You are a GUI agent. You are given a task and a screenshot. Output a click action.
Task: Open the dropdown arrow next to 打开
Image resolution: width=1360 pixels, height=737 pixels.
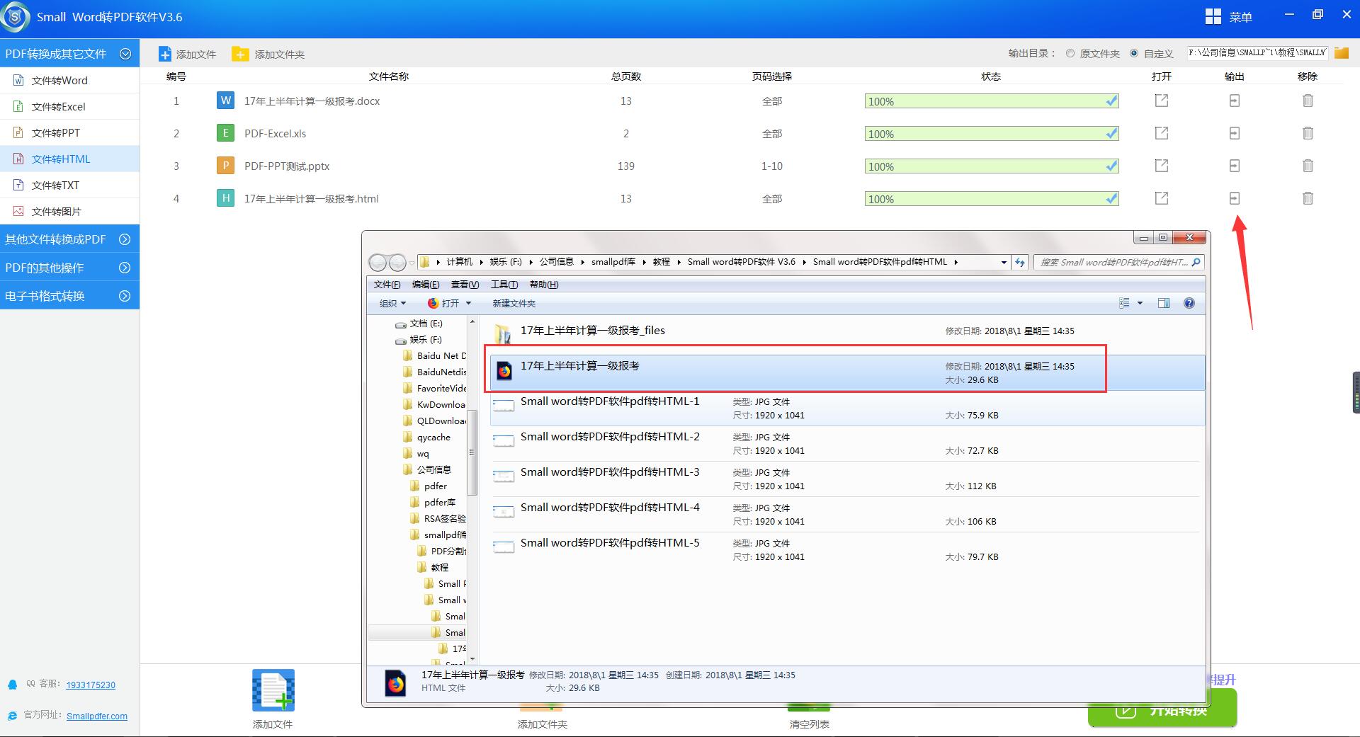[x=468, y=303]
